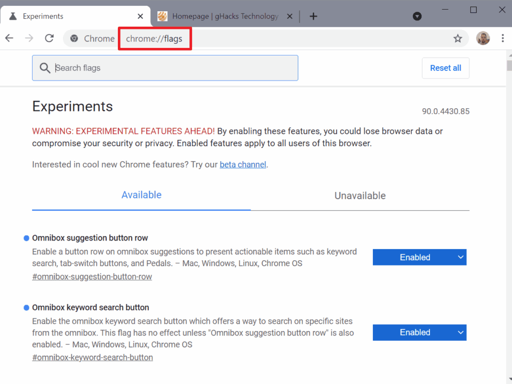Close the Experiments tab
The width and height of the screenshot is (512, 384).
pos(140,16)
